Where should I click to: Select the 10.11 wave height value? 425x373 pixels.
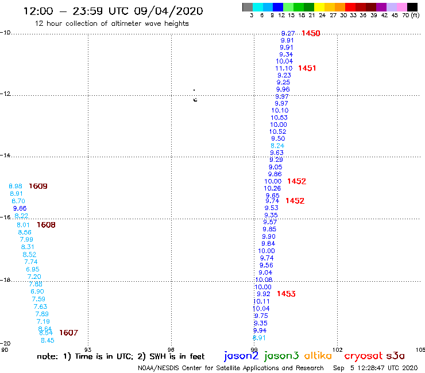pos(261,301)
